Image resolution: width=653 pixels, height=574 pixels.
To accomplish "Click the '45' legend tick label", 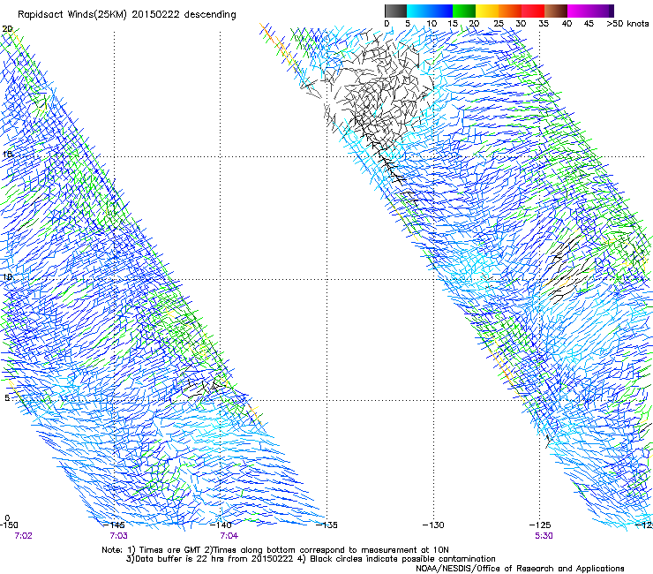I will [589, 23].
